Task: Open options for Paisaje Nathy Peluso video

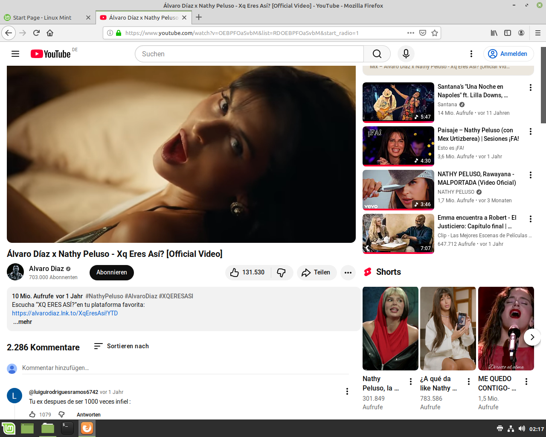Action: coord(531,131)
